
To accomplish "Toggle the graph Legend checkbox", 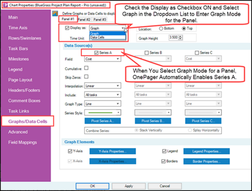I will pos(164,151).
